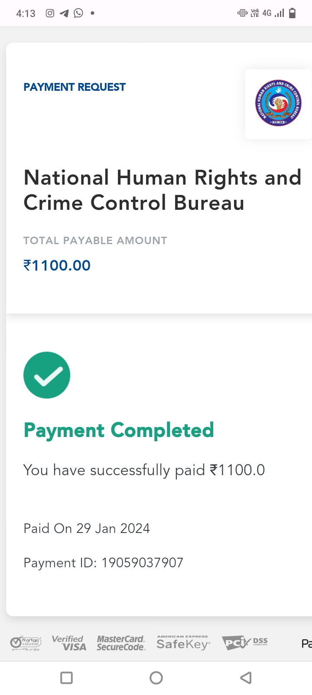This screenshot has width=312, height=695.
Task: Tap the ₹1100.00 total payable amount
Action: (57, 265)
